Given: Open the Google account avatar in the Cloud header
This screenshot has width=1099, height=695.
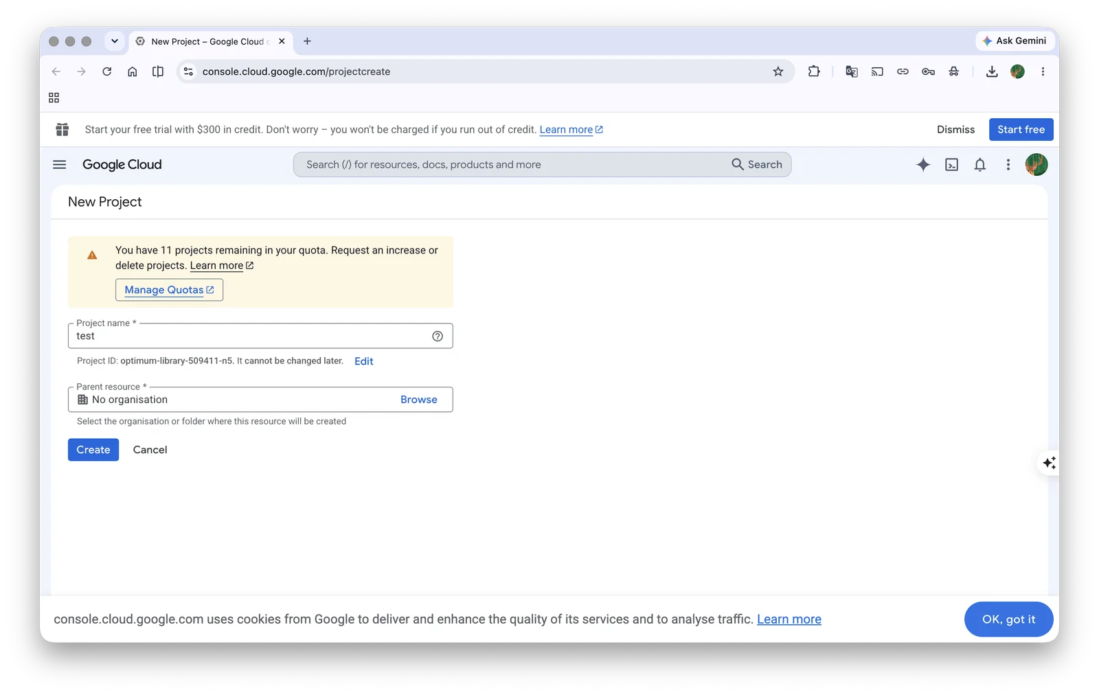Looking at the screenshot, I should pyautogui.click(x=1036, y=165).
